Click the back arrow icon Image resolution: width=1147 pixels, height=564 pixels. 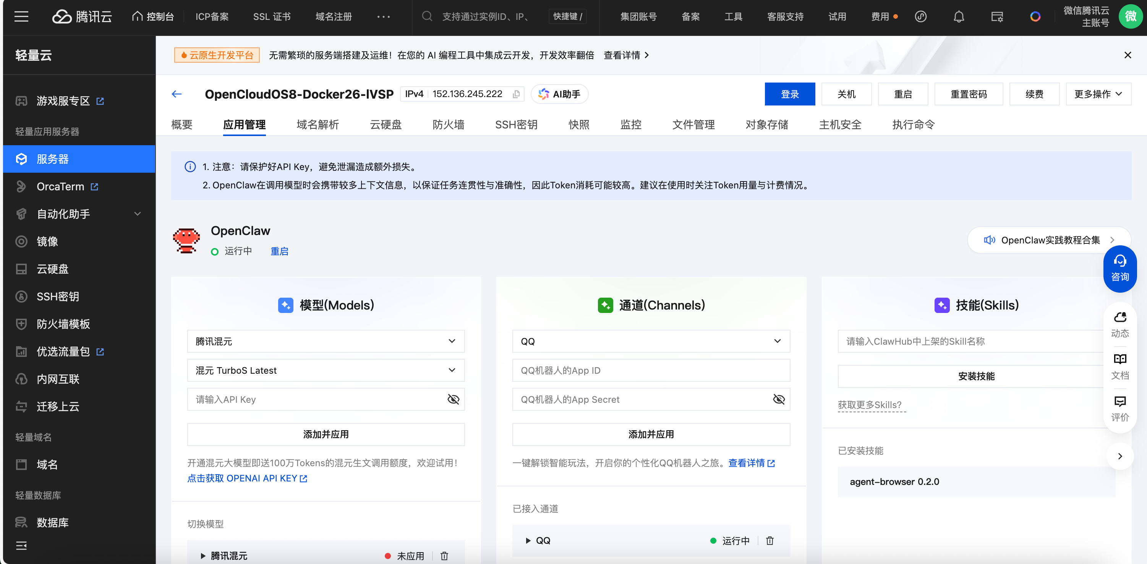pyautogui.click(x=177, y=94)
